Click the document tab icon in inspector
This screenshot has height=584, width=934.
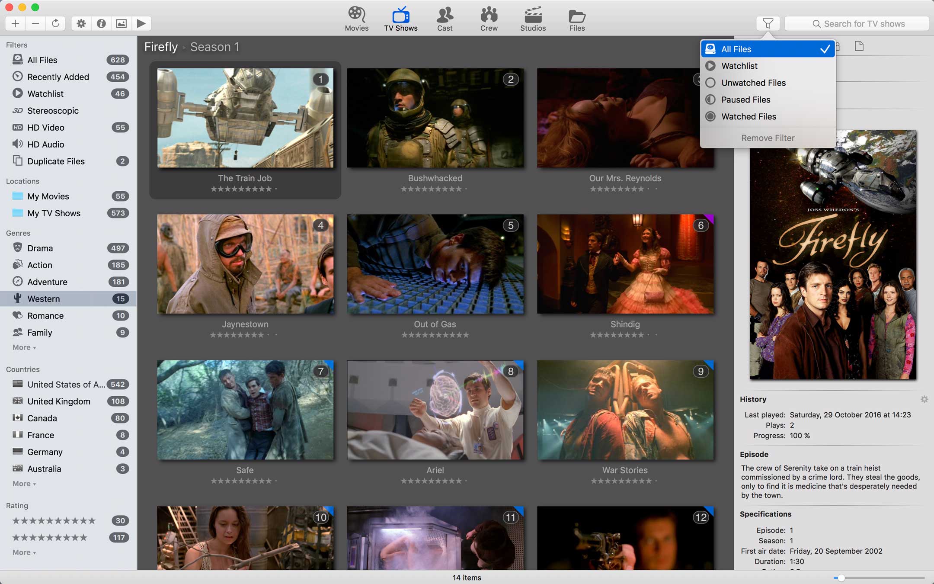pyautogui.click(x=859, y=46)
